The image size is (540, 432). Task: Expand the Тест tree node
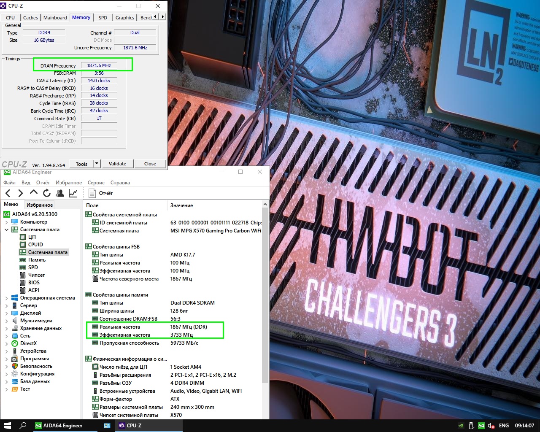click(6, 389)
